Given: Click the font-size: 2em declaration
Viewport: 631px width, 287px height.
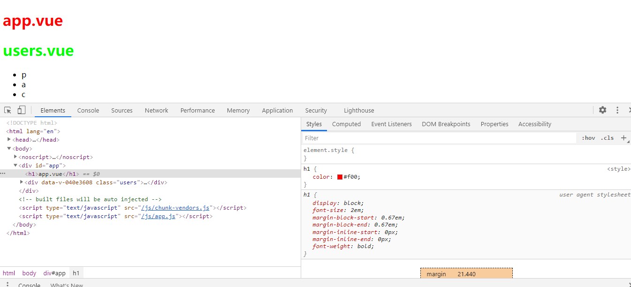Looking at the screenshot, I should [338, 211].
